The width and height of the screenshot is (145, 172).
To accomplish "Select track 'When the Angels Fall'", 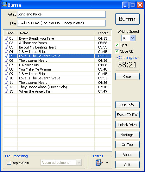I will [x=57, y=91].
